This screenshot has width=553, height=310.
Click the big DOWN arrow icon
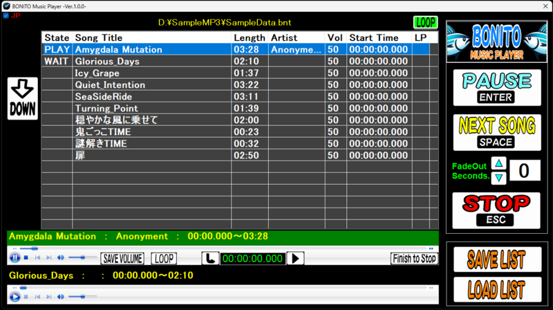coord(23,98)
